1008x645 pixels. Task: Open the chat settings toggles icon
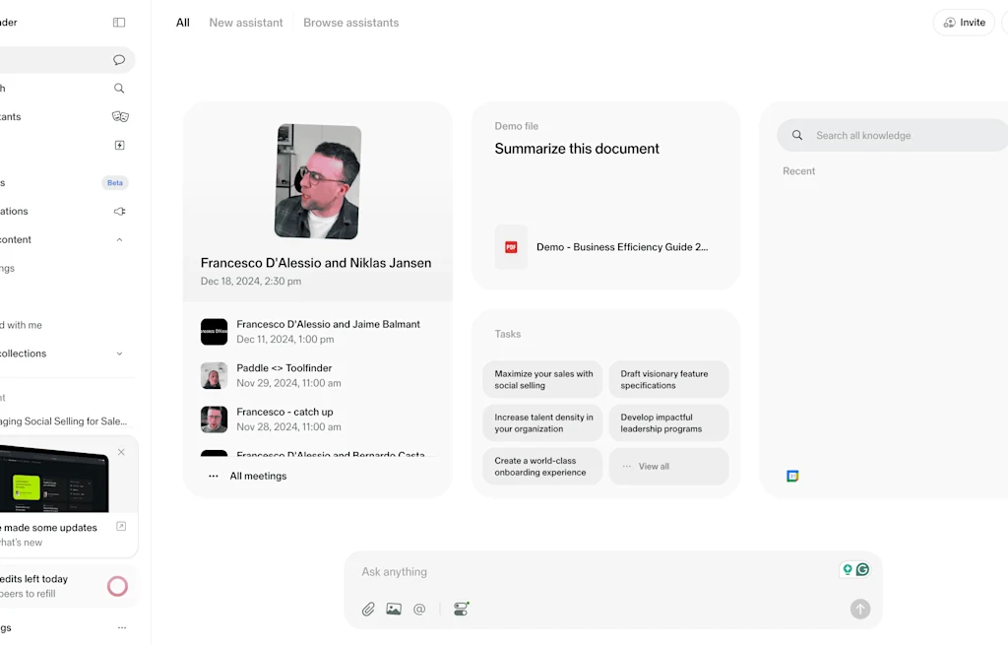pyautogui.click(x=461, y=609)
